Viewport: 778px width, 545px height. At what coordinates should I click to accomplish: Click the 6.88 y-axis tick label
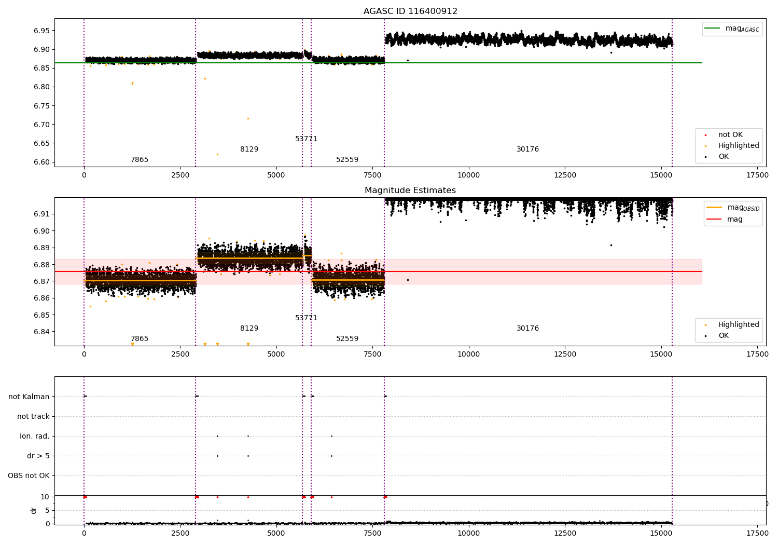(41, 265)
